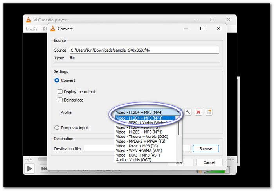
Task: Delete selected profile with red X icon
Action: click(x=198, y=112)
